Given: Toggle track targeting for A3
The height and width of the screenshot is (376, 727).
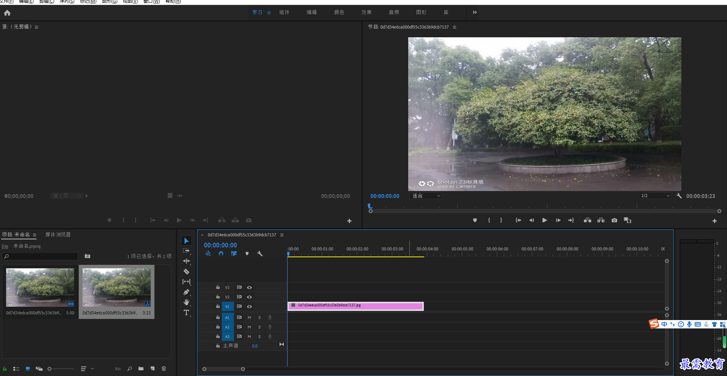Looking at the screenshot, I should click(227, 336).
